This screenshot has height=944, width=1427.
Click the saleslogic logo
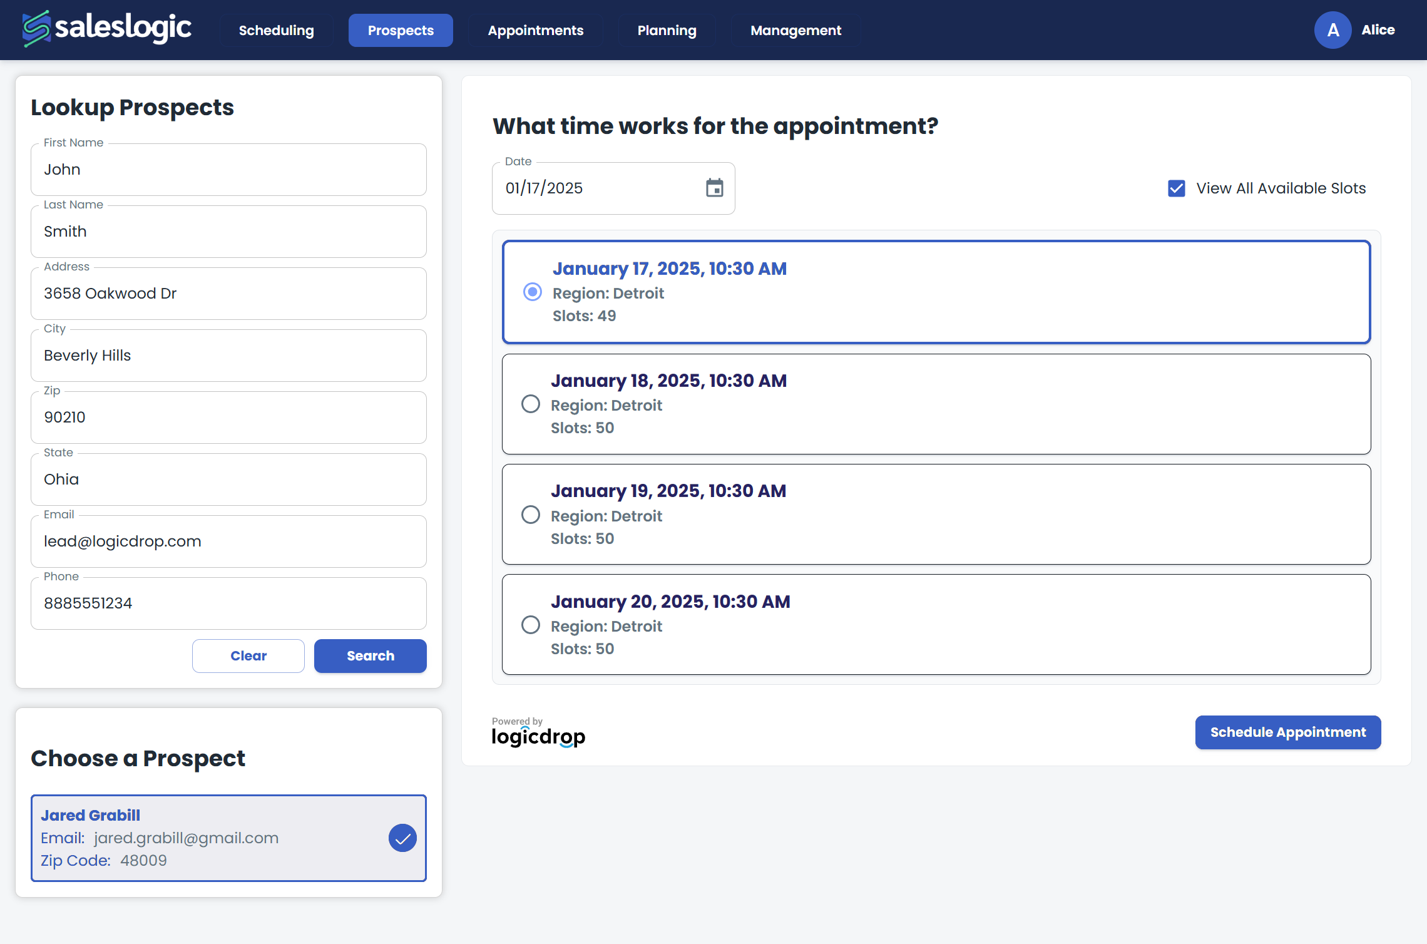pos(106,28)
